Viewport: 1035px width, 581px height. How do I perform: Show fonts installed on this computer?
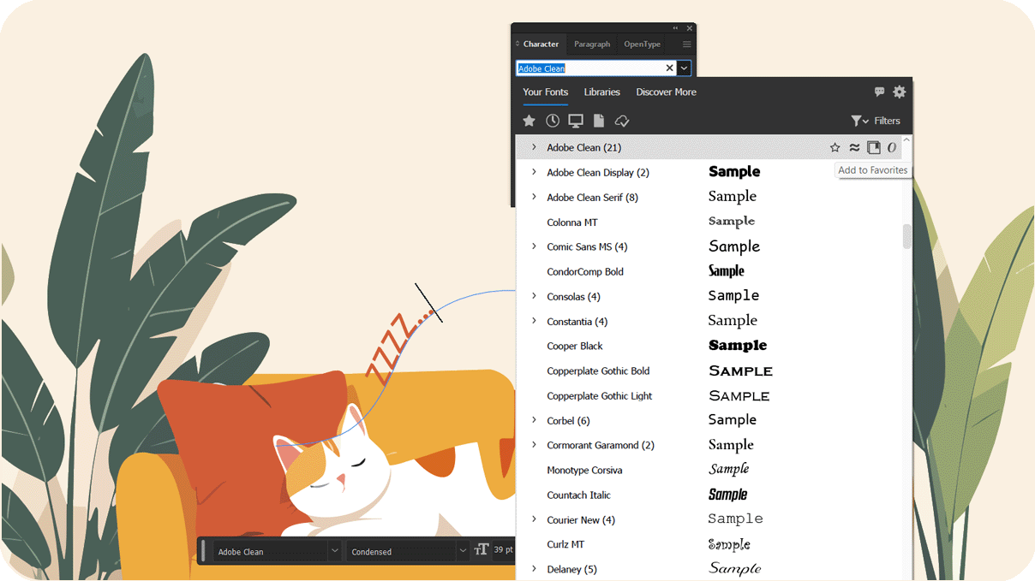[x=576, y=121]
